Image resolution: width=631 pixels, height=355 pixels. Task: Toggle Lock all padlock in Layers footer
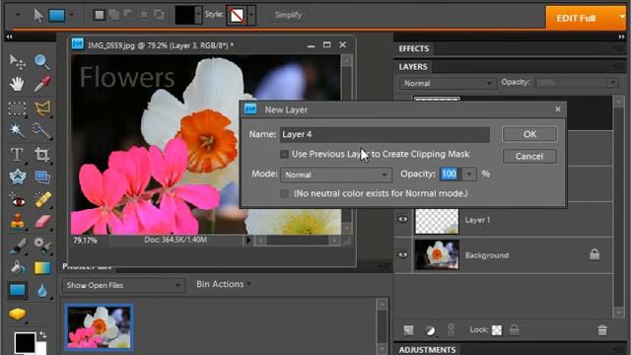(514, 330)
